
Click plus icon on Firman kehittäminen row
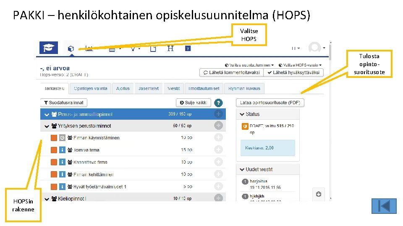(x=218, y=174)
